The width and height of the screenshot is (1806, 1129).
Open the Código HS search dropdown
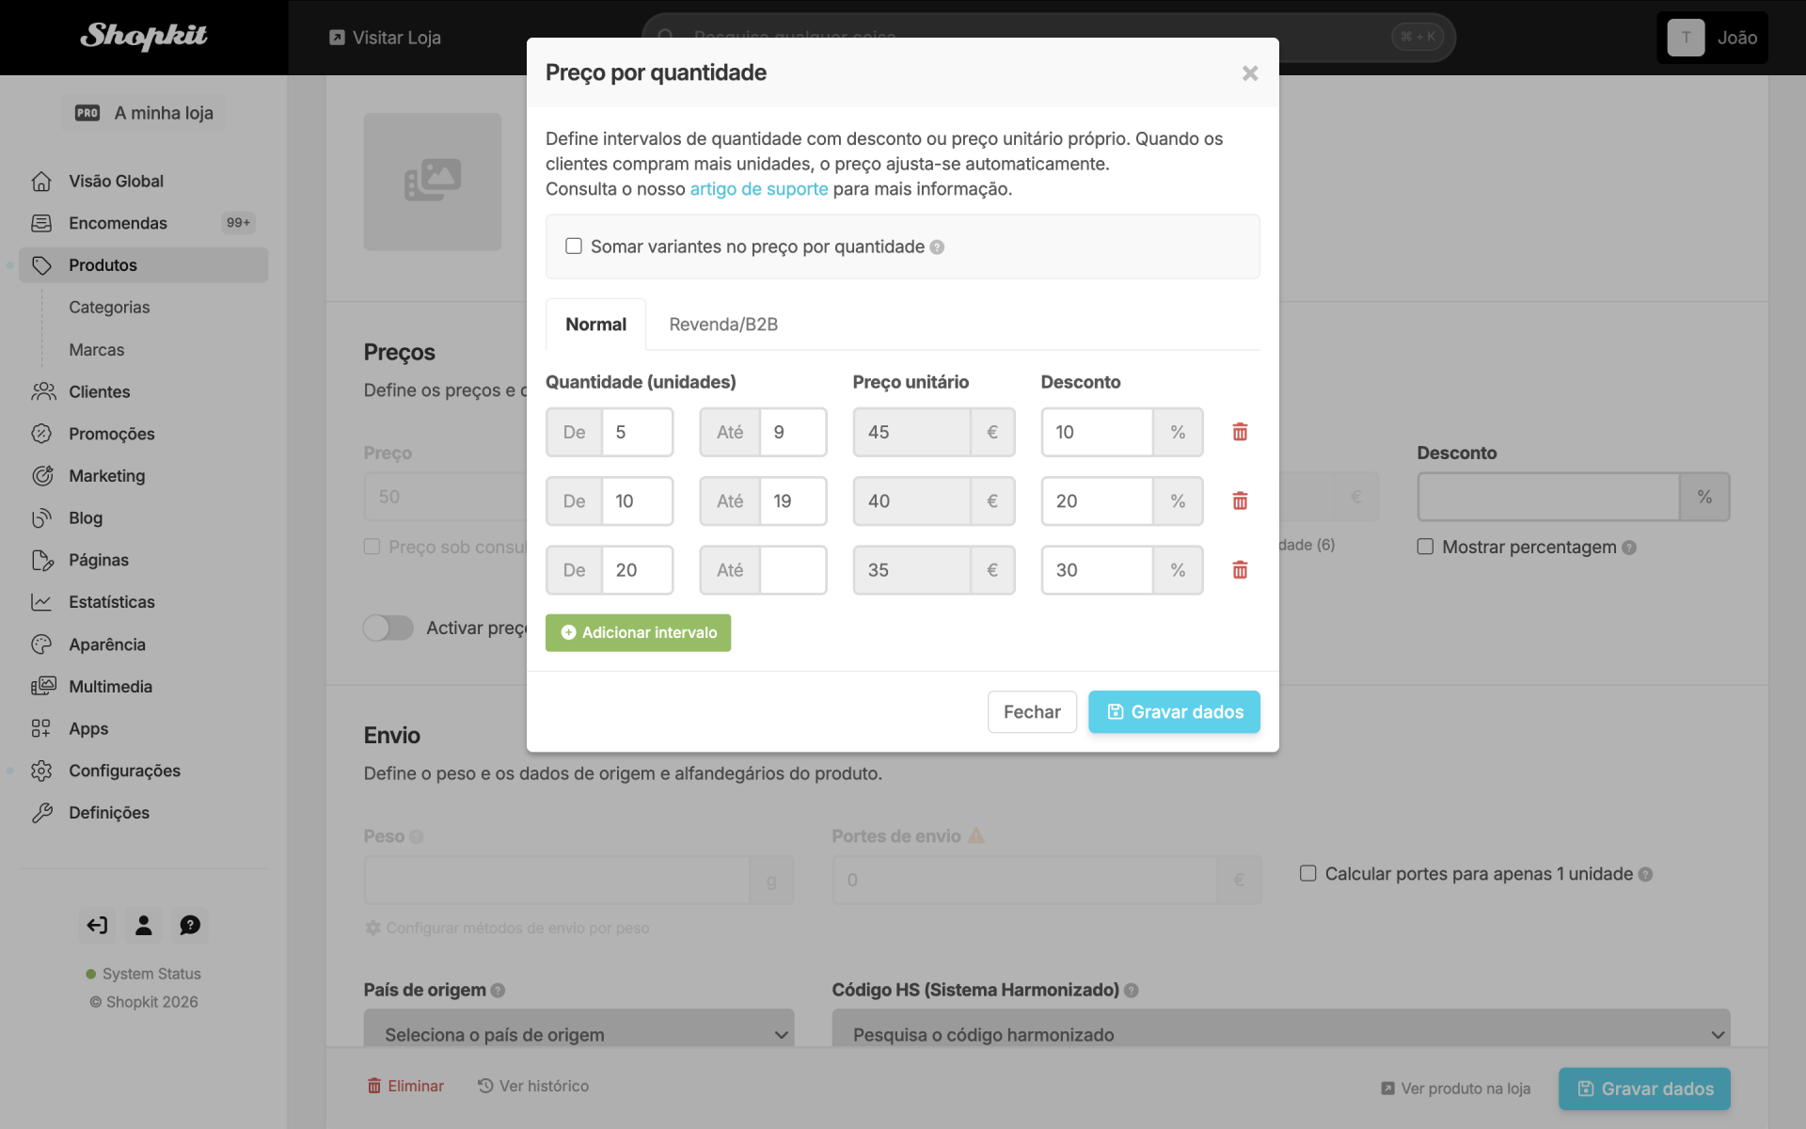coord(1281,1033)
